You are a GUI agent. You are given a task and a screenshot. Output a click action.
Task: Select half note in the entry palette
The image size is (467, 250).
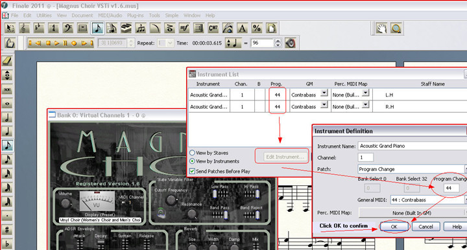point(7,117)
